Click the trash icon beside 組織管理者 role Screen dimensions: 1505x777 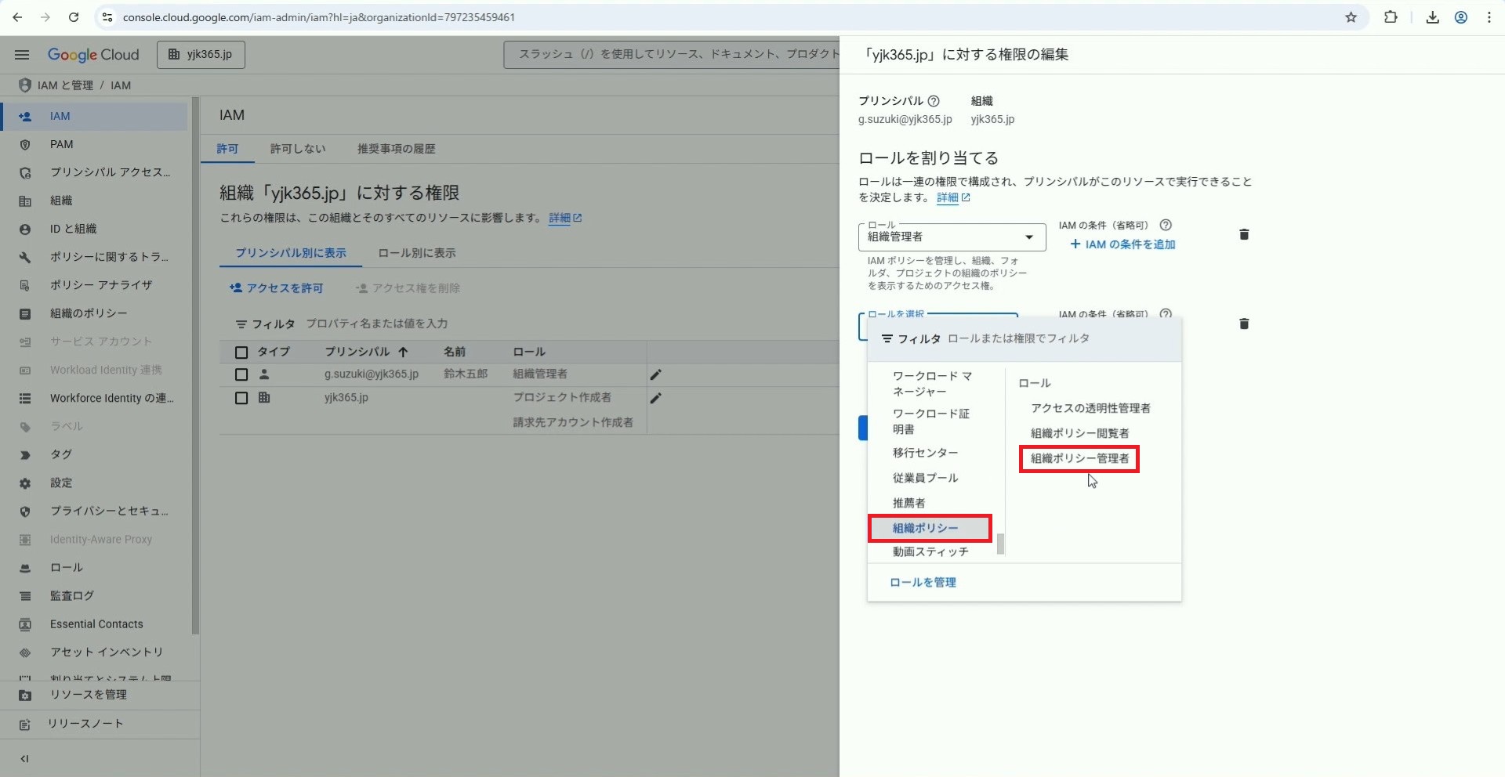[x=1243, y=235]
